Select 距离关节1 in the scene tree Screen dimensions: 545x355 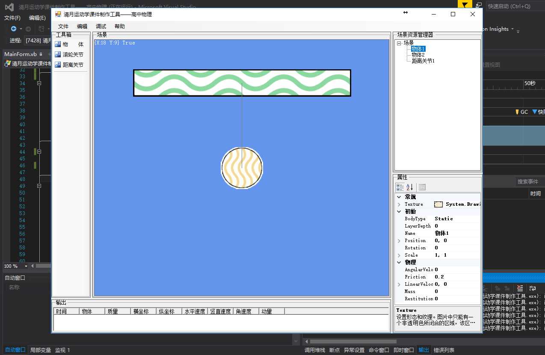(x=423, y=61)
